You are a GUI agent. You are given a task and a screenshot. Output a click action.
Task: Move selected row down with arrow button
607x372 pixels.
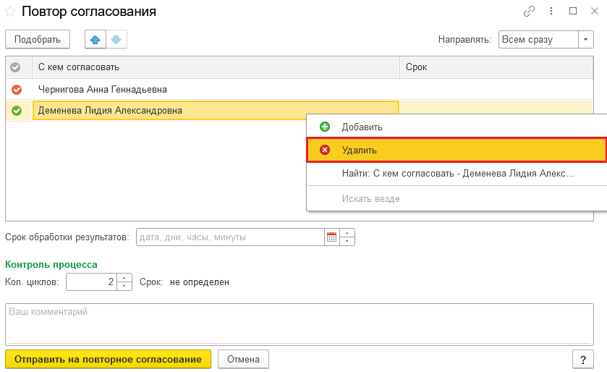click(x=116, y=39)
